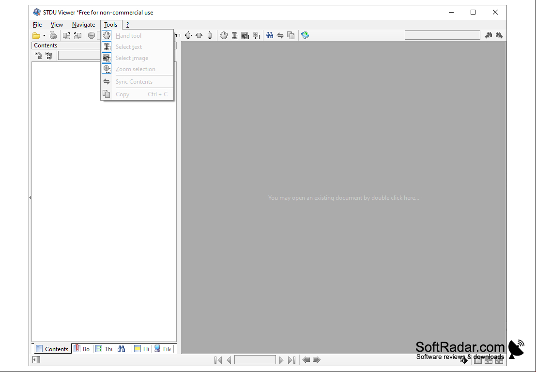Go to the first page
This screenshot has height=372, width=536.
218,360
